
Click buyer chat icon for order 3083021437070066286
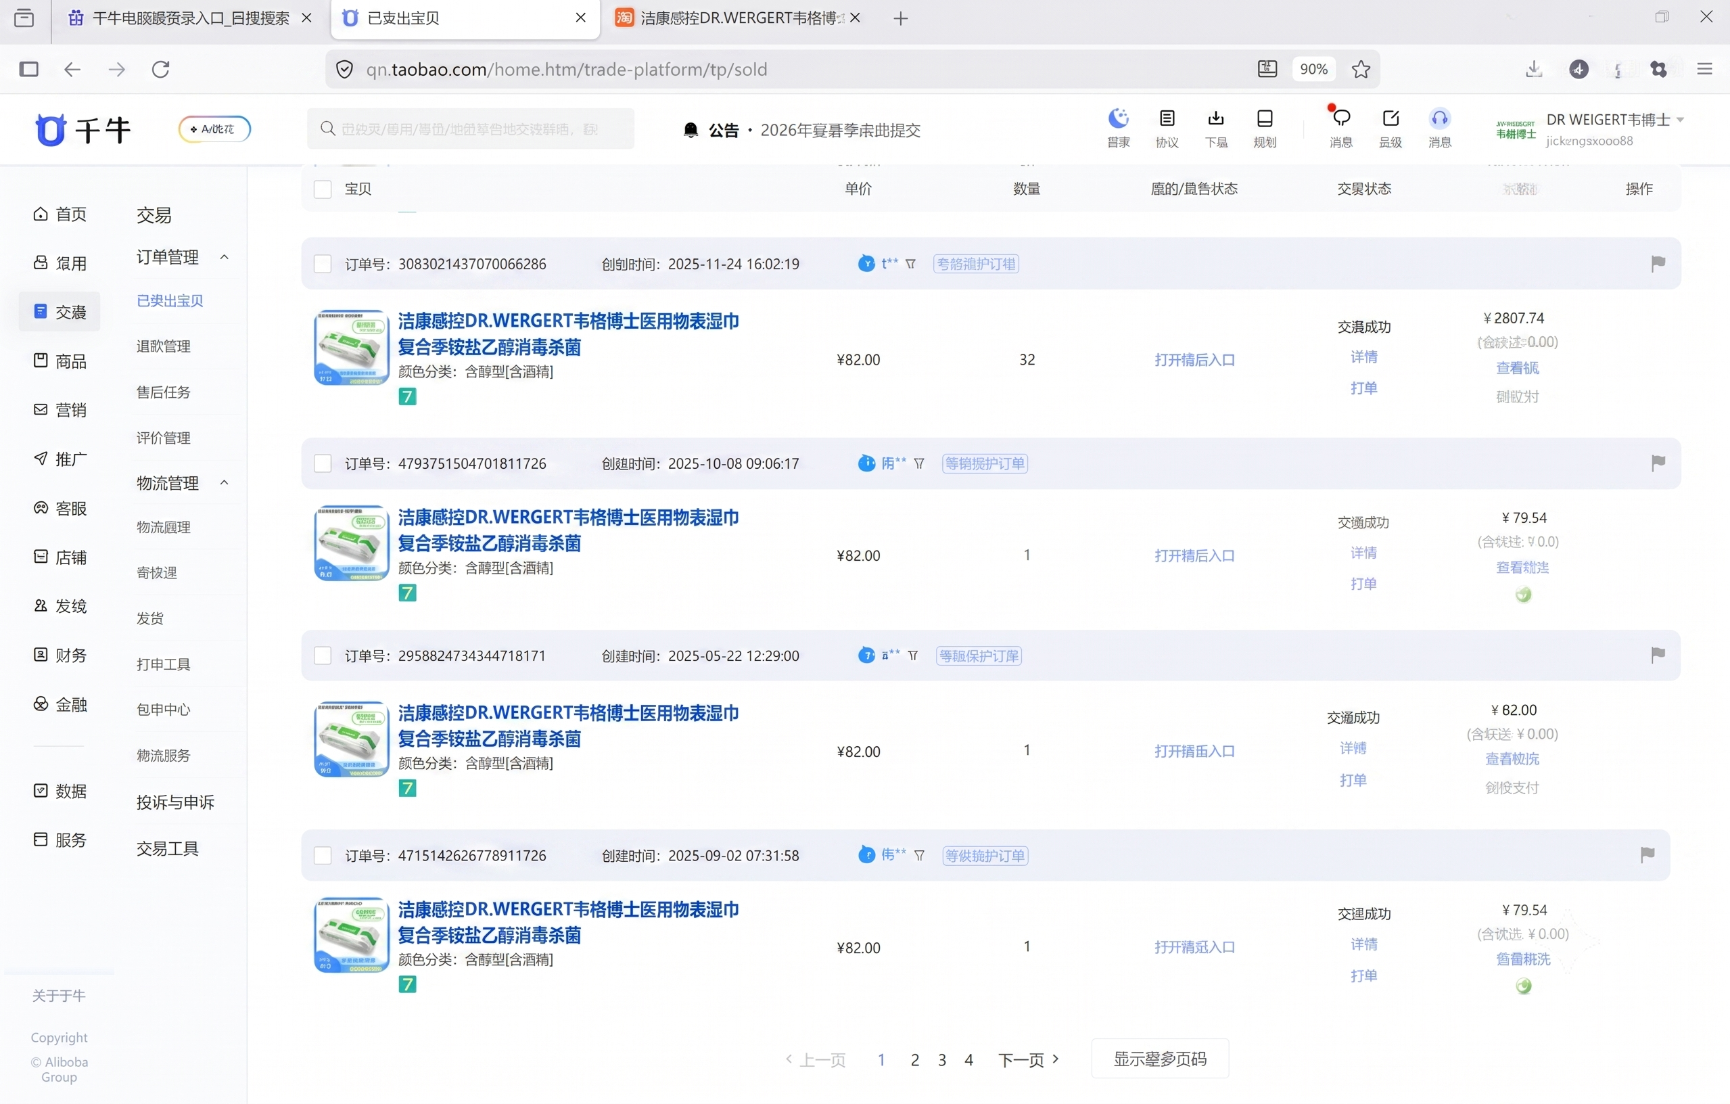coord(866,264)
